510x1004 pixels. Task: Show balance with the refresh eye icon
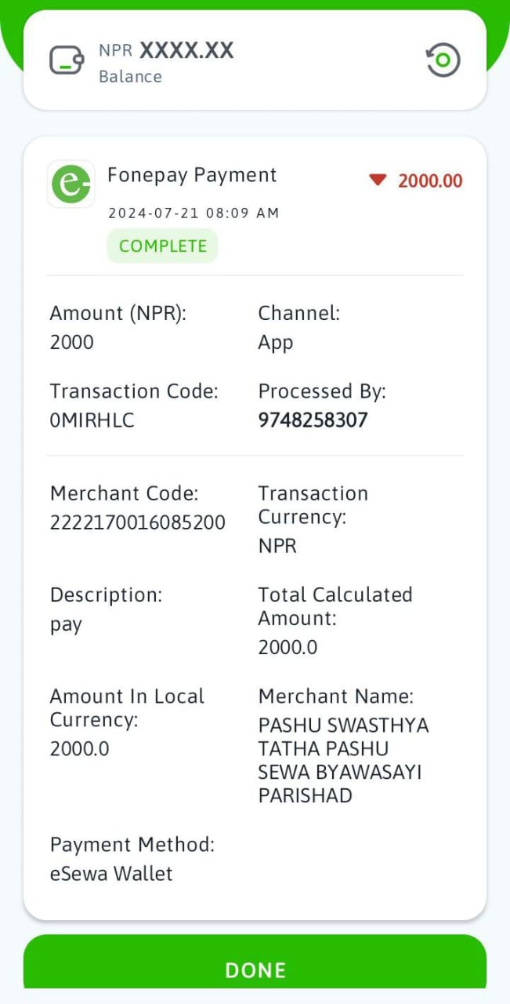443,60
